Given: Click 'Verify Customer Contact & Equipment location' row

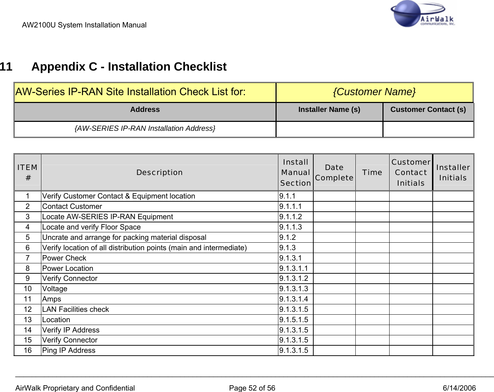Looking at the screenshot, I should (244, 196).
